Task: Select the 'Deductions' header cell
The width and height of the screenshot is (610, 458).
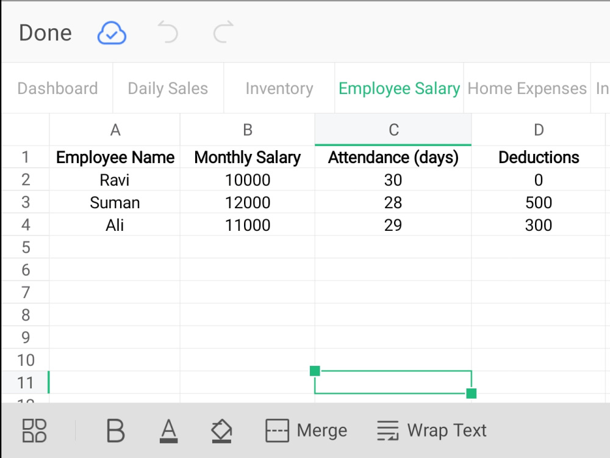Action: pos(539,157)
